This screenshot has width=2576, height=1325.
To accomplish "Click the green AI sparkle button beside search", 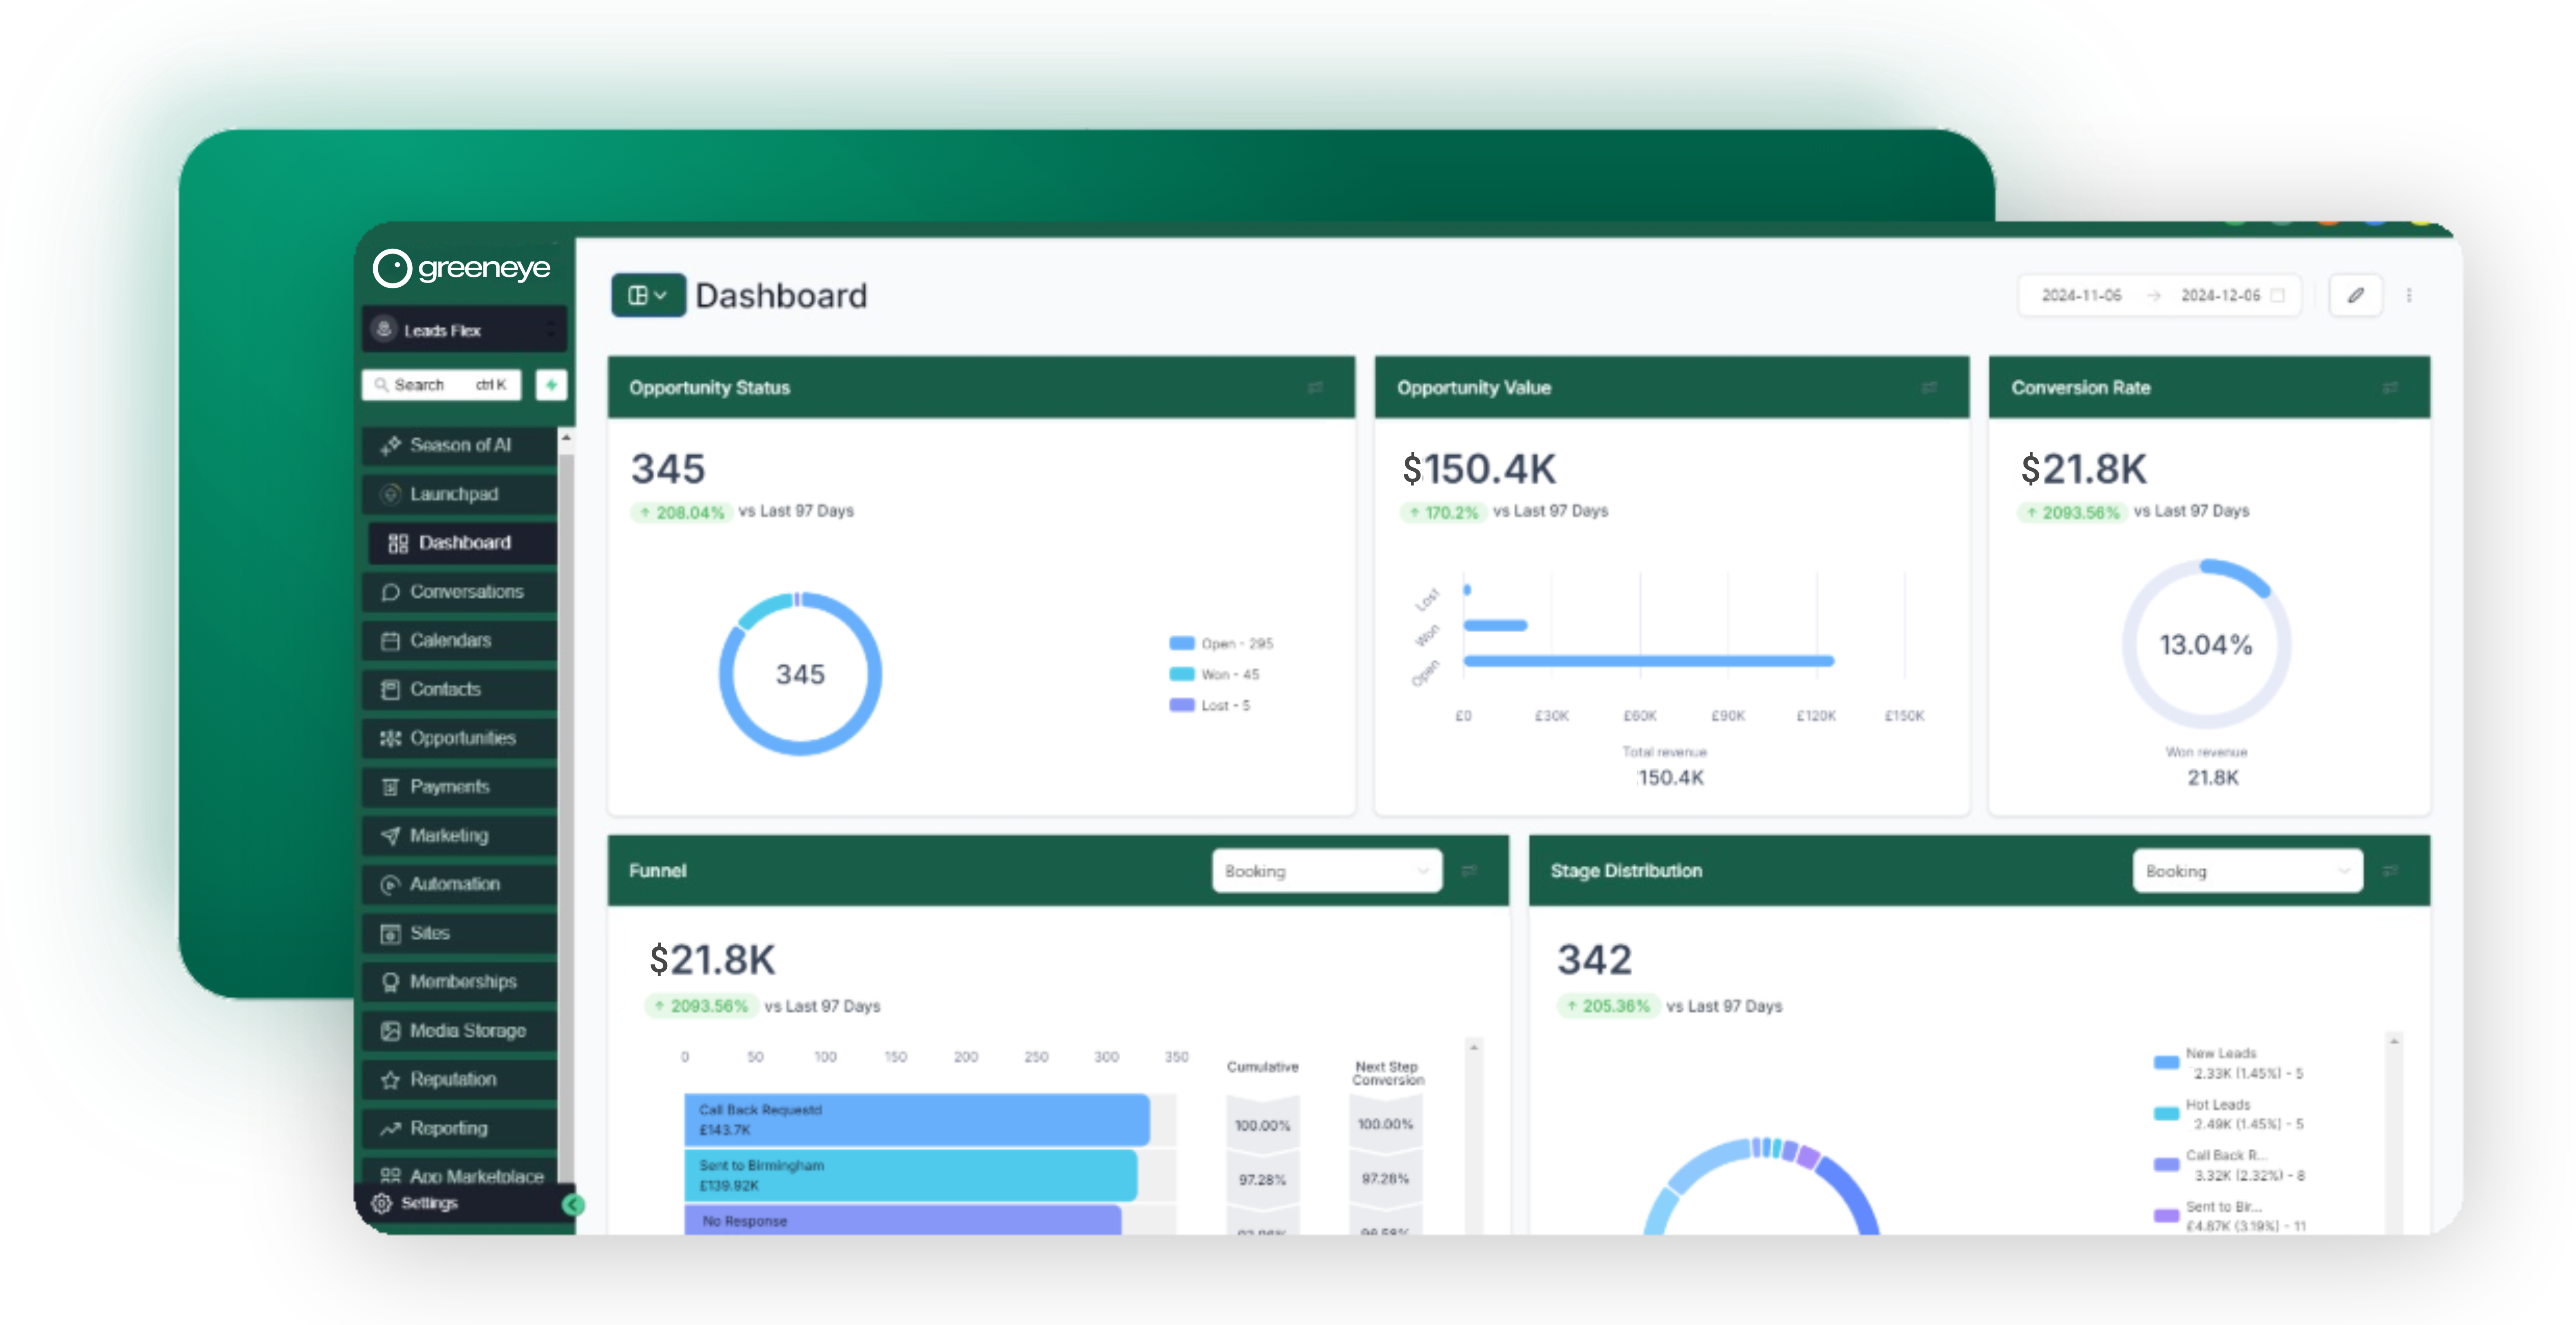I will click(551, 385).
